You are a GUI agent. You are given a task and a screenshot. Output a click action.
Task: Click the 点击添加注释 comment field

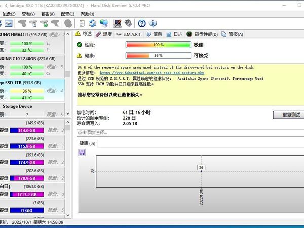coord(191,133)
